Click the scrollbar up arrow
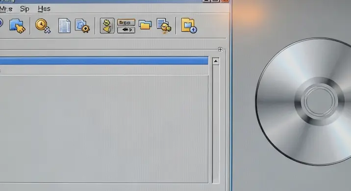 [x=216, y=61]
